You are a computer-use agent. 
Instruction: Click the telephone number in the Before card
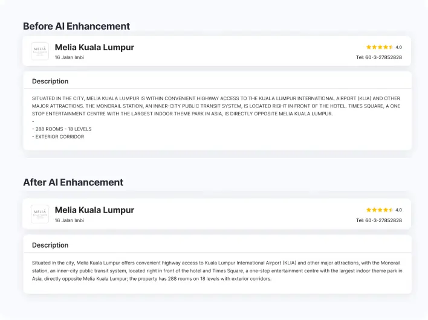tap(379, 58)
